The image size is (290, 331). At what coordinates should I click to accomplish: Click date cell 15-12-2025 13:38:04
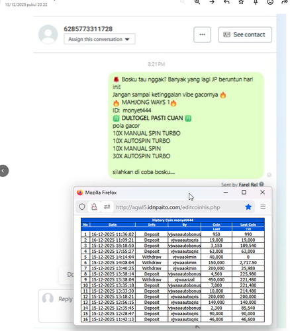(x=113, y=279)
